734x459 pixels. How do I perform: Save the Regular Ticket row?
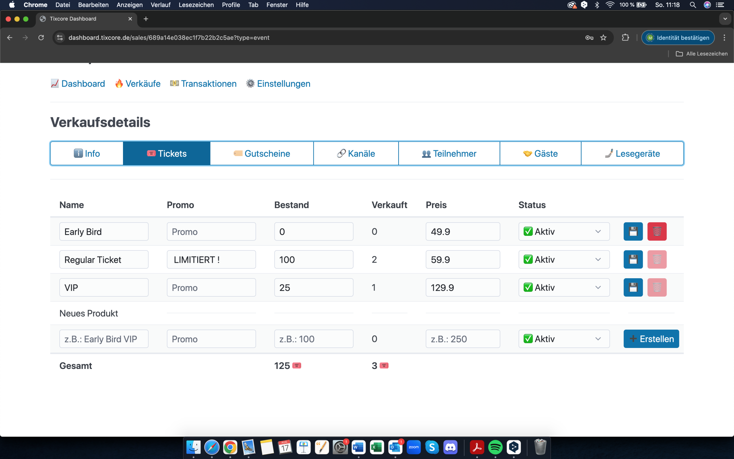coord(633,260)
